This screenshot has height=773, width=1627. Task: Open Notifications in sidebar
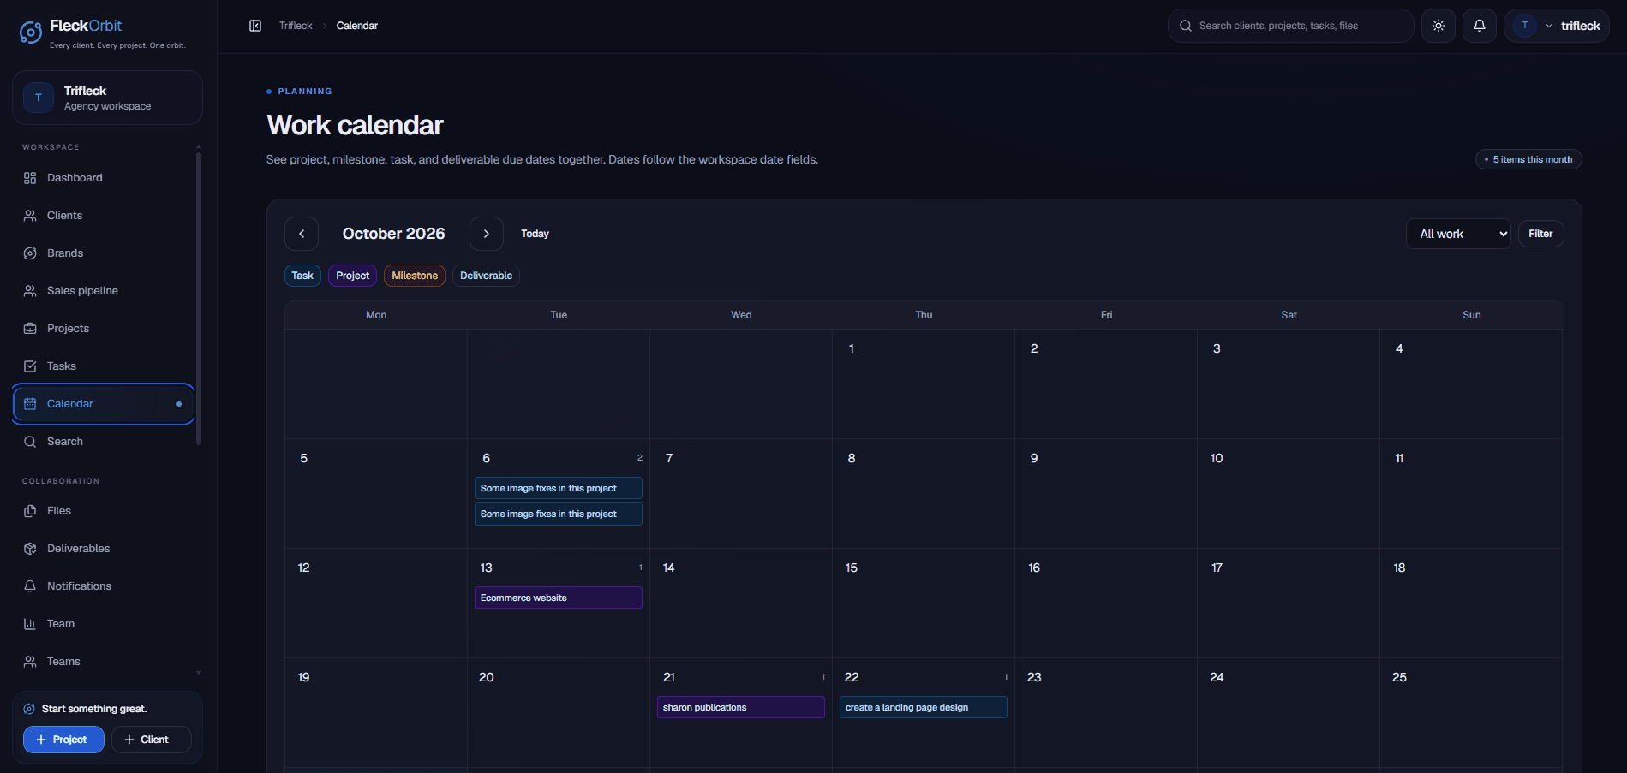point(104,586)
